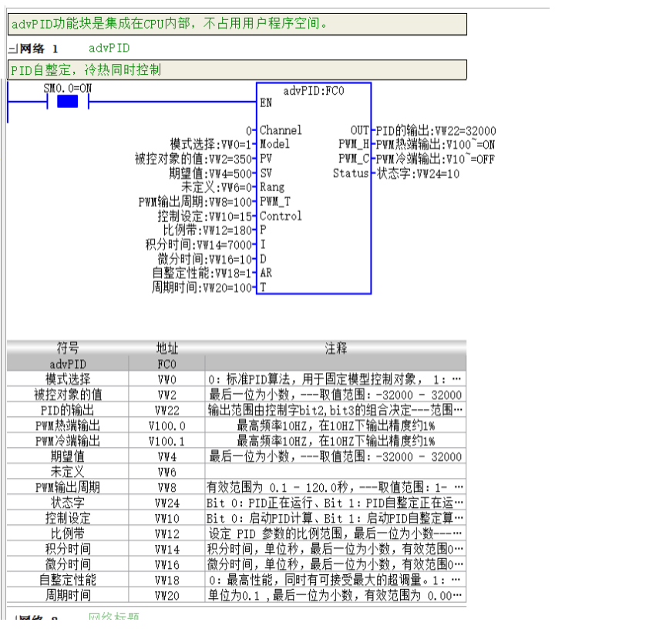Select the operand '模式选择:VW0=1'
This screenshot has height=629, width=656.
click(x=211, y=144)
